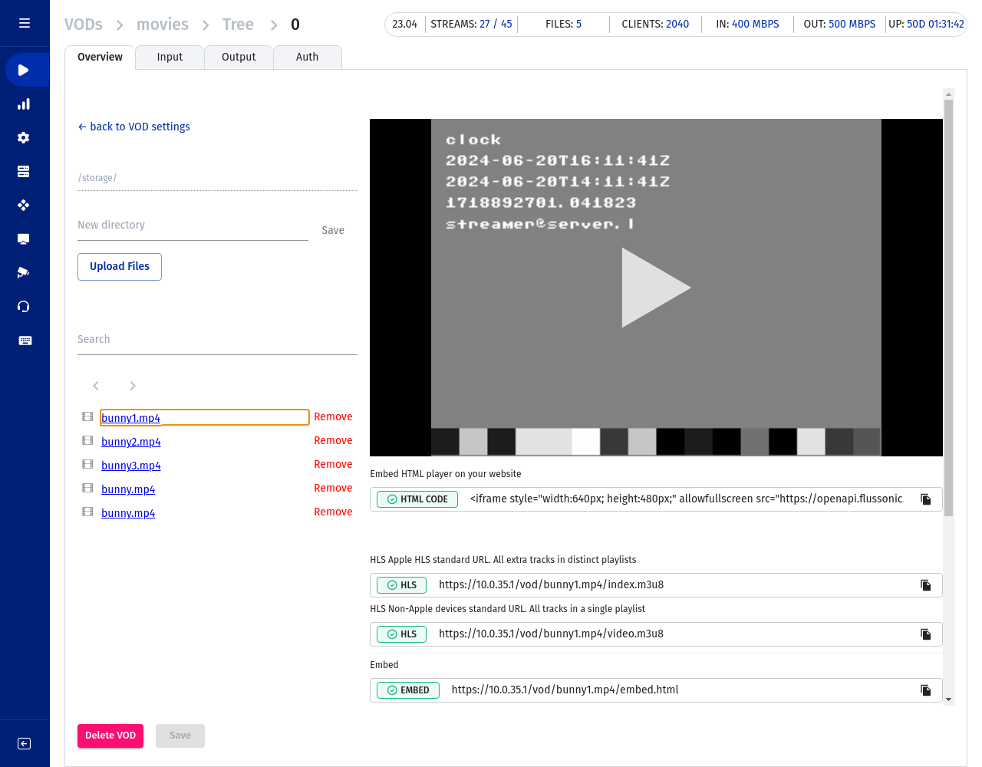The image size is (982, 767).
Task: Play the video preview
Action: click(655, 288)
